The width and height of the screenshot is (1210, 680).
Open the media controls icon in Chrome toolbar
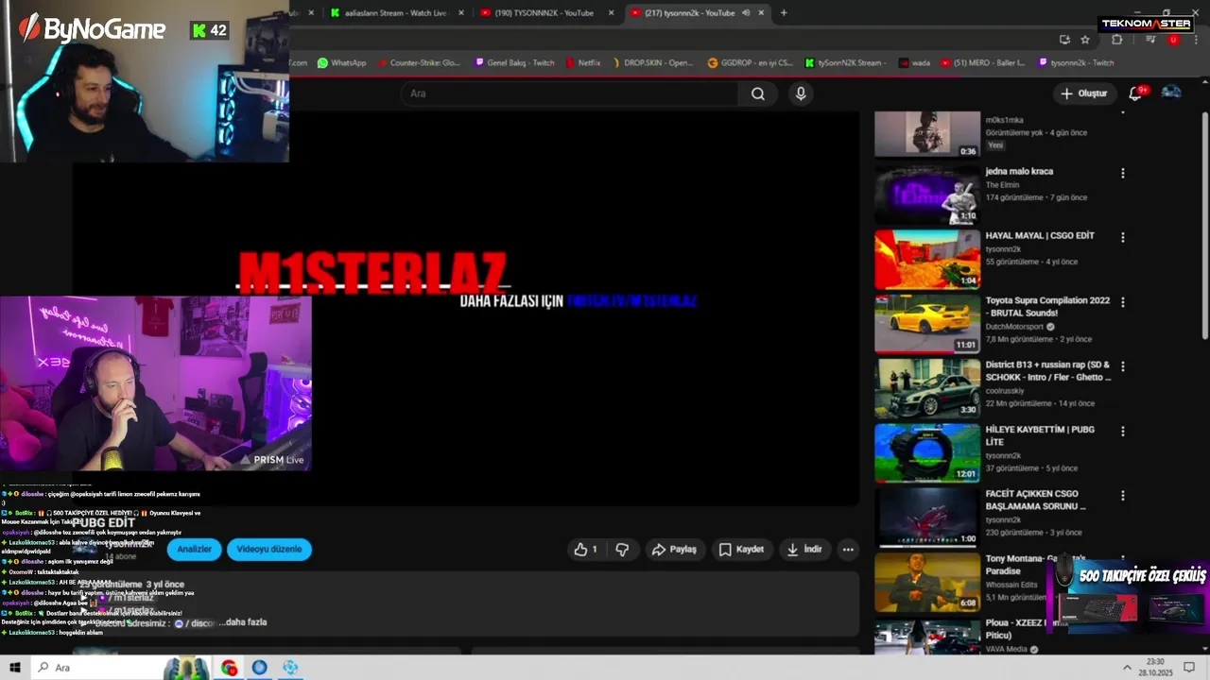click(x=1149, y=40)
